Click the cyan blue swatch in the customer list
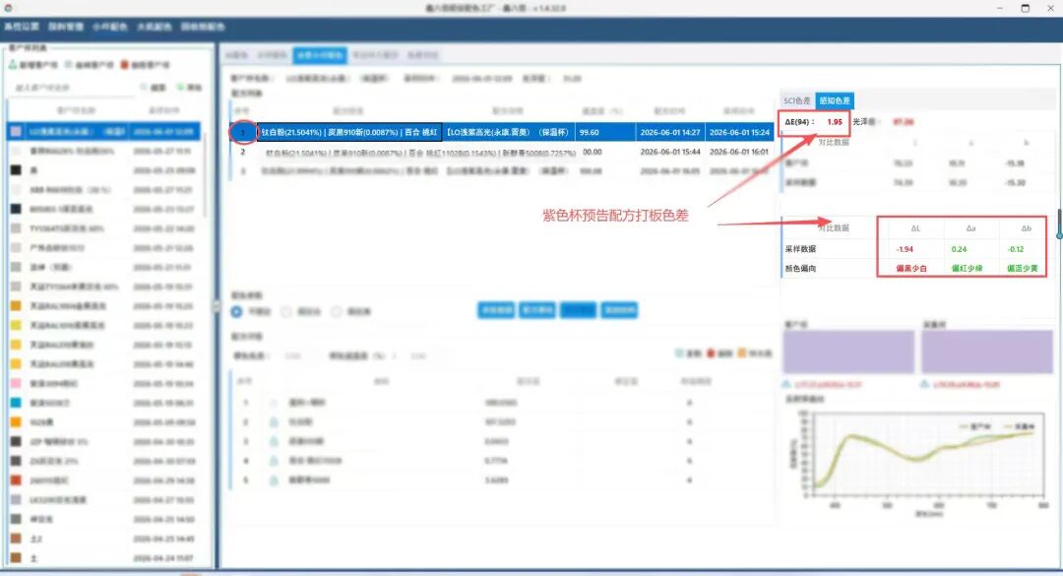1063x576 pixels. click(16, 403)
